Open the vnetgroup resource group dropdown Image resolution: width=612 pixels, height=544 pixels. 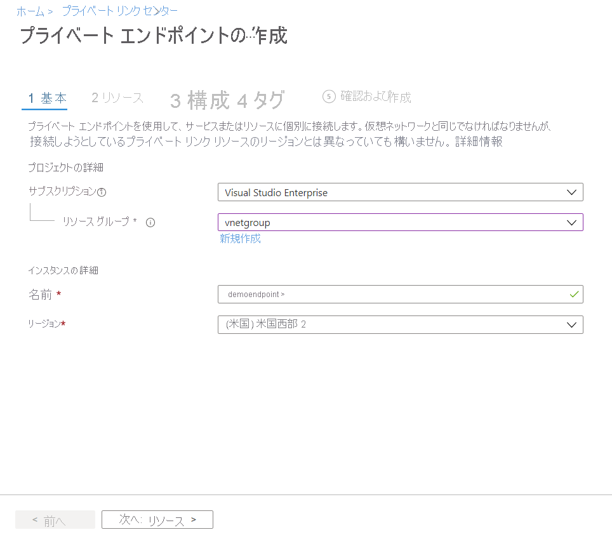point(400,222)
